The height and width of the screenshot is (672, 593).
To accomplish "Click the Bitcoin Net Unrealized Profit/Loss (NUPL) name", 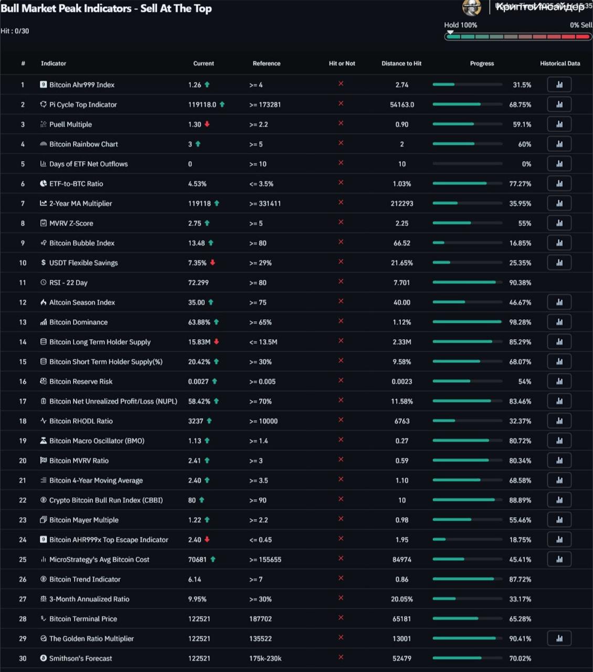I will pyautogui.click(x=113, y=401).
